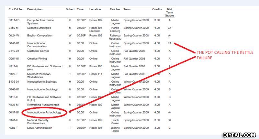Select course code B119-01
259x139 pixels.
pyautogui.click(x=14, y=51)
